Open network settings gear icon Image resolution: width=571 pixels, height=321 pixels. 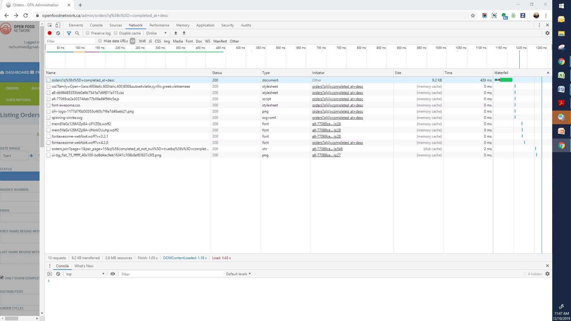tap(548, 33)
